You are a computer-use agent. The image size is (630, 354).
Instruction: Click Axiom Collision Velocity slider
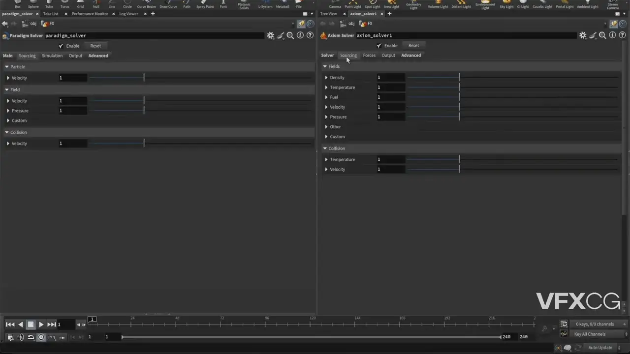512,170
